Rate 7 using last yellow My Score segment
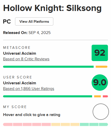Image resolution: width=111 pixels, height=127 pixels. click(x=75, y=124)
